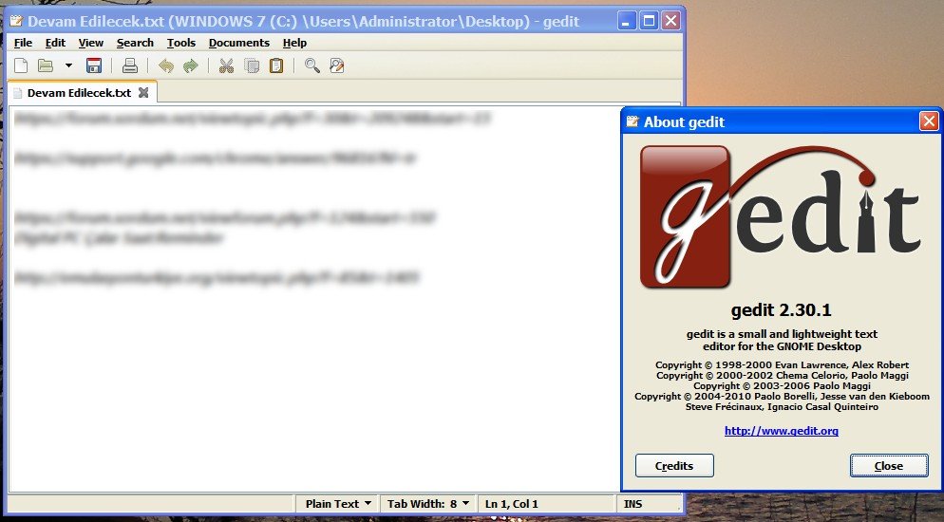Close About gedit dialog with X
Image resolution: width=944 pixels, height=522 pixels.
point(929,121)
